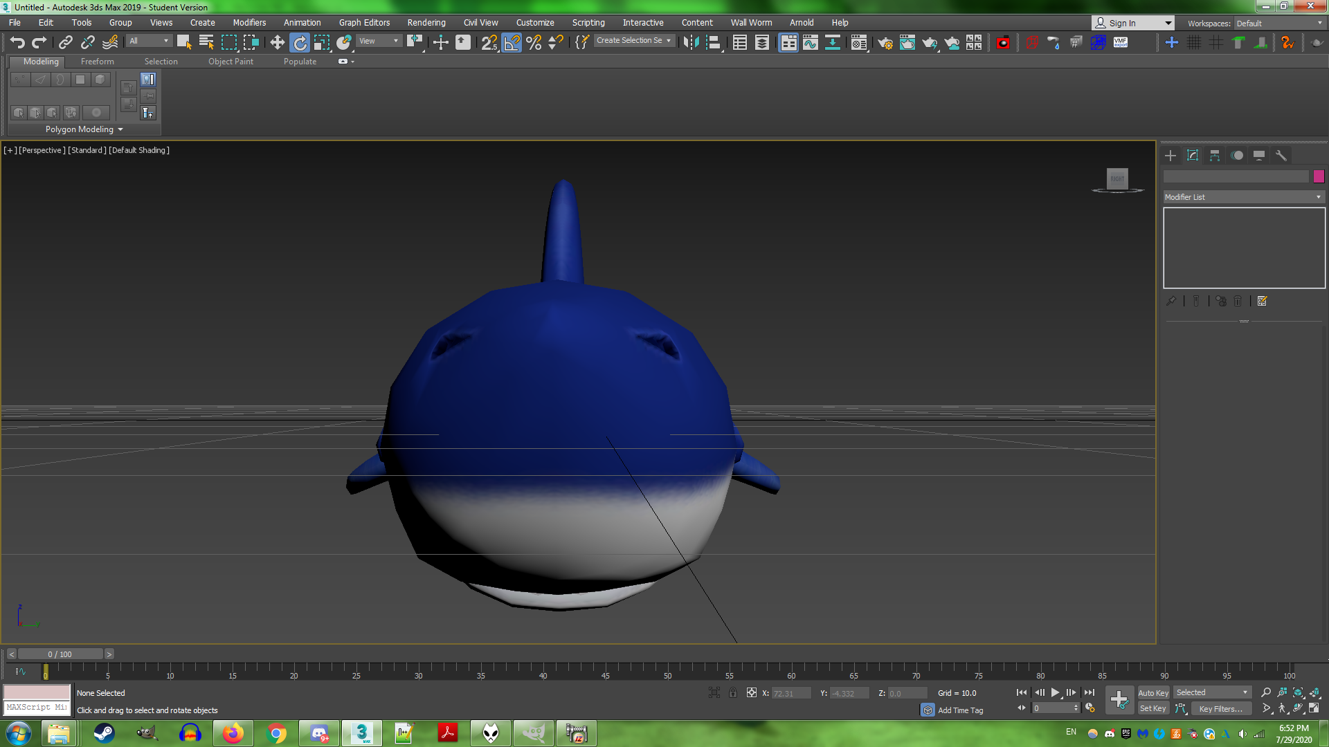1329x747 pixels.
Task: Toggle the 2.5D Snaps button
Action: pyautogui.click(x=489, y=43)
